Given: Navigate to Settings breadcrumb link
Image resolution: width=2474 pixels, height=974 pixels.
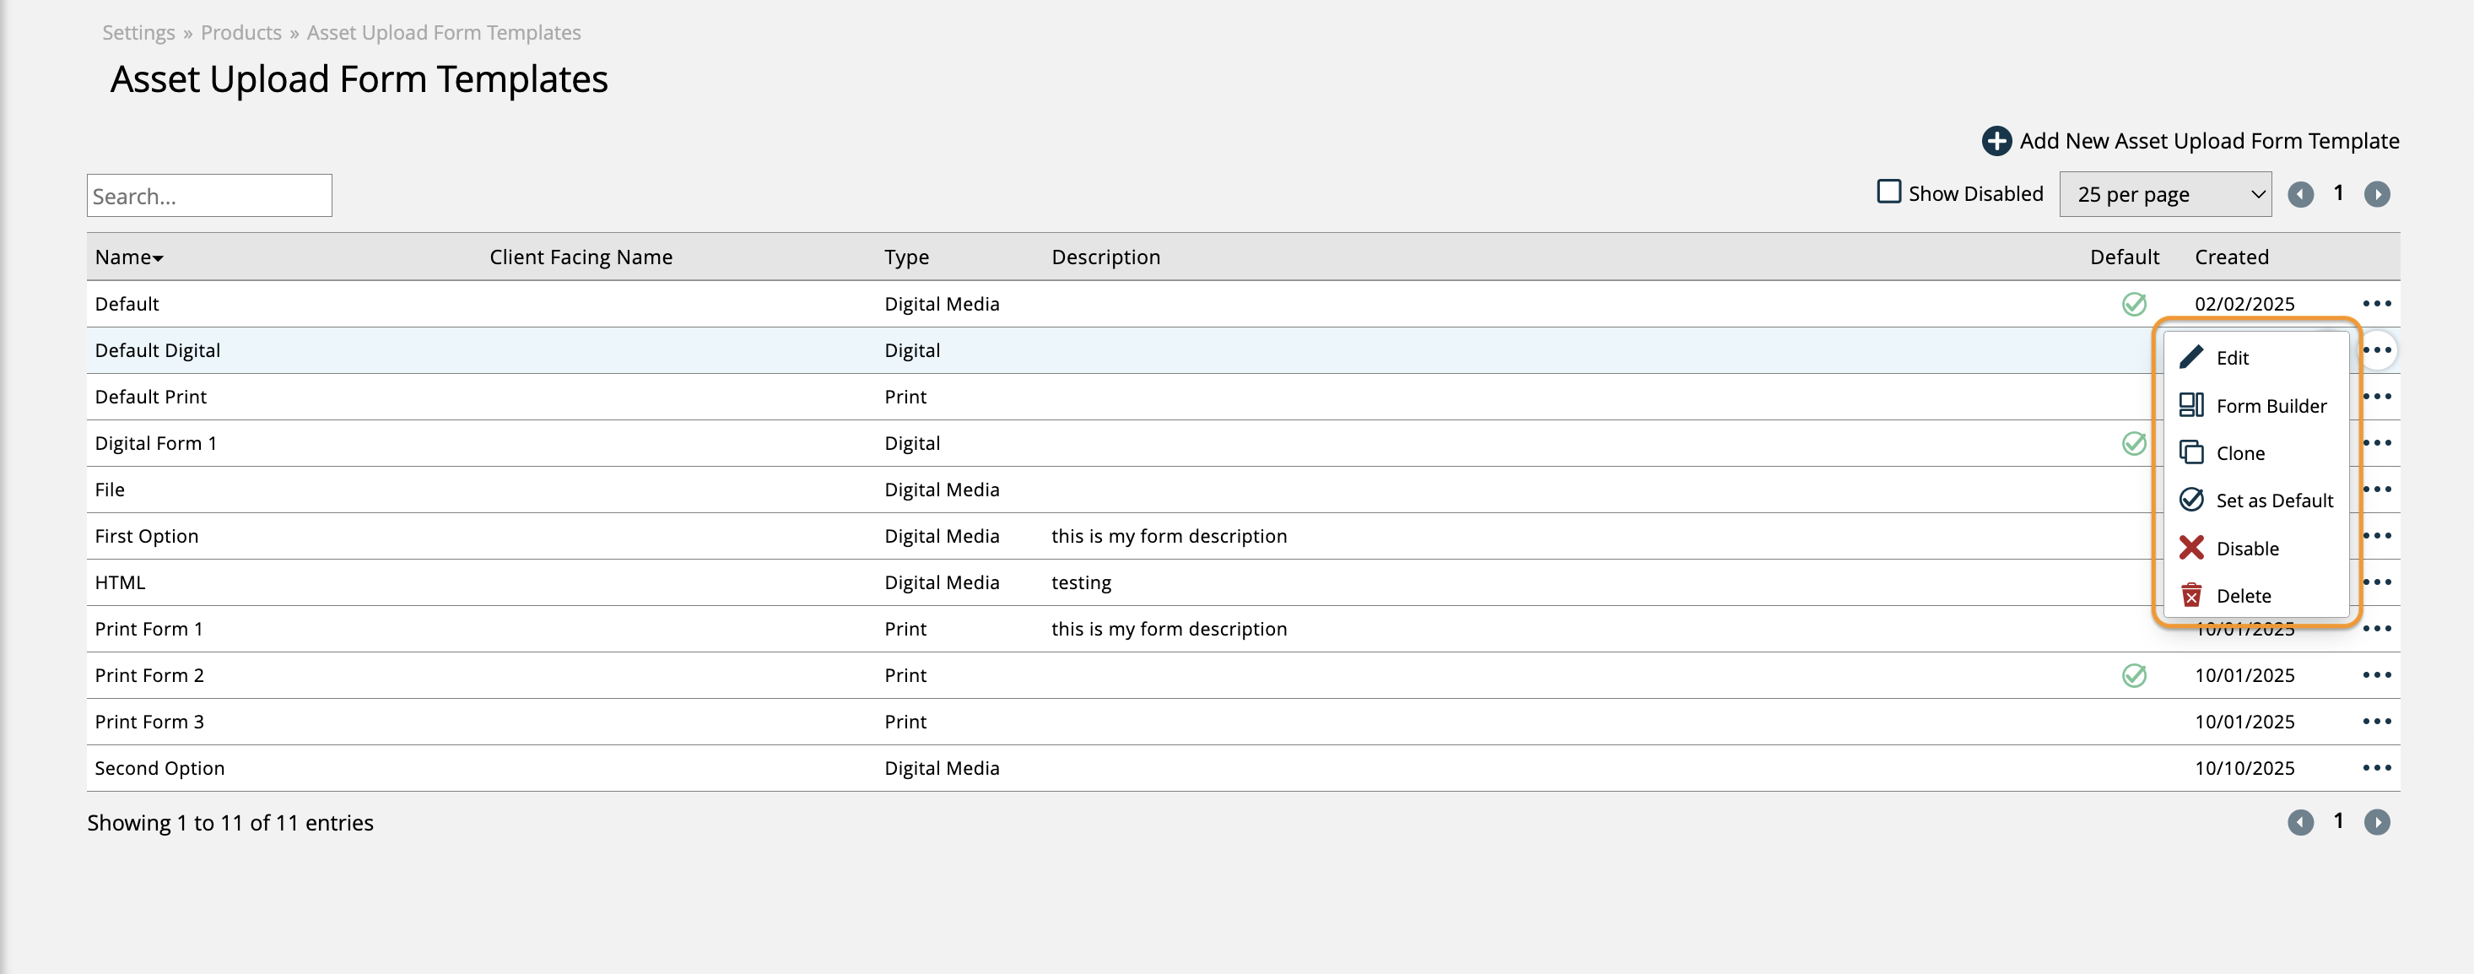Looking at the screenshot, I should 138,33.
